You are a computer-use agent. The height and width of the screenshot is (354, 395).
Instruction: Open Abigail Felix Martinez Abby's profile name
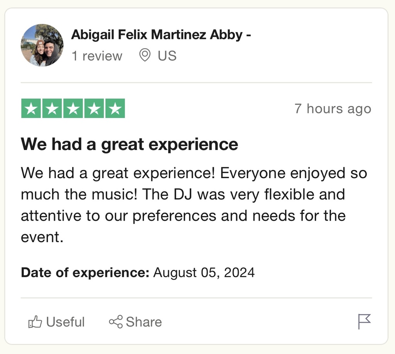click(x=161, y=34)
